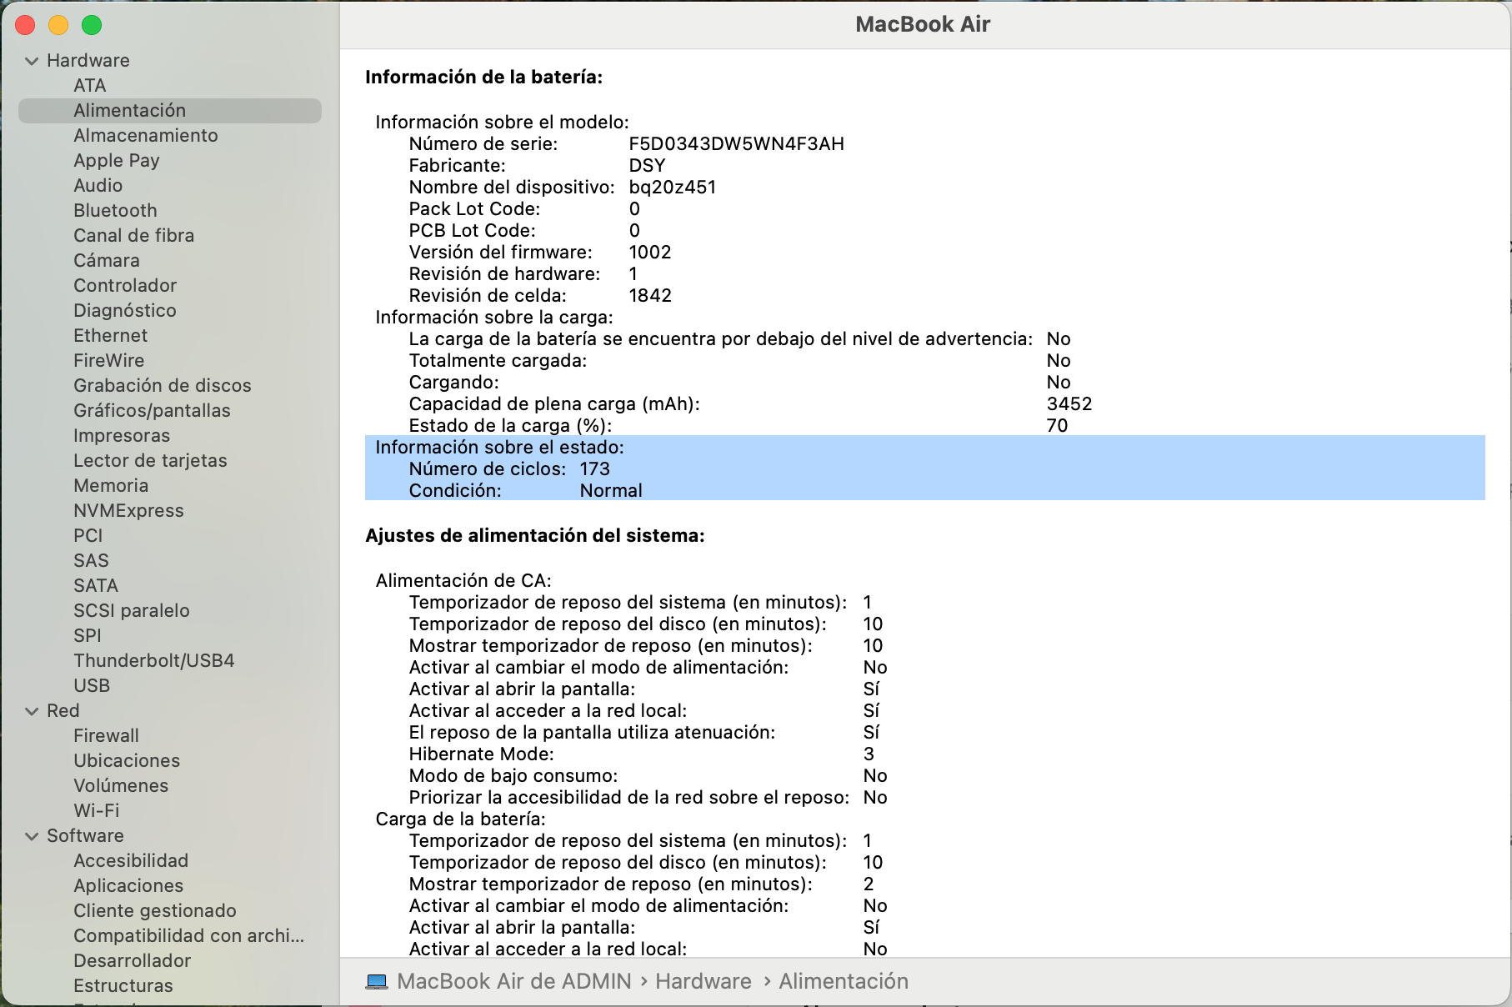Collapse the Software section
This screenshot has width=1512, height=1007.
point(32,836)
